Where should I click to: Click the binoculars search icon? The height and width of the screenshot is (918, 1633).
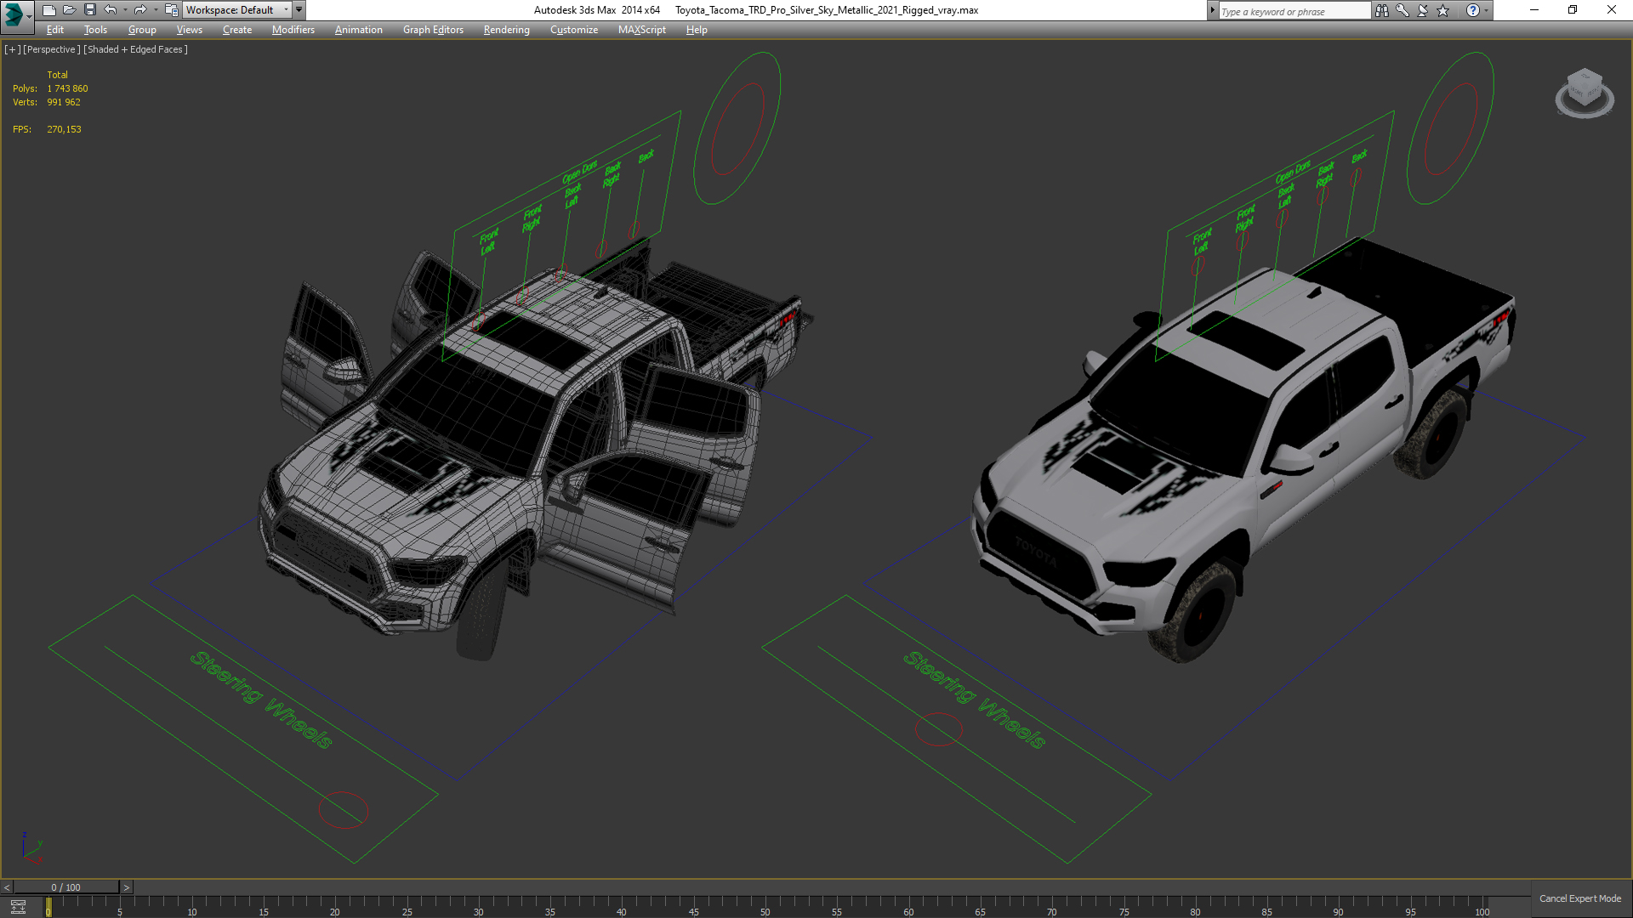1381,10
